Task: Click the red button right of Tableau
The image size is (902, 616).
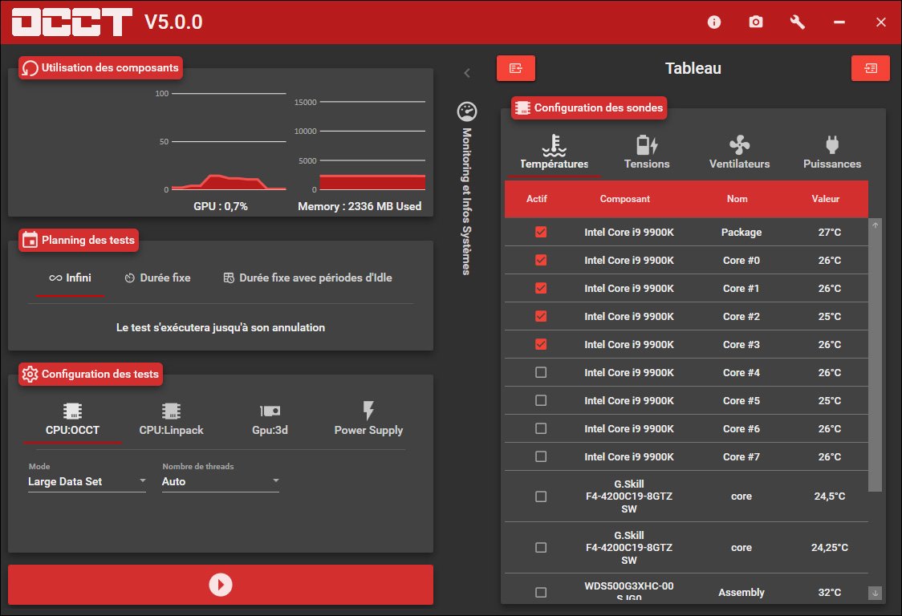Action: [871, 68]
